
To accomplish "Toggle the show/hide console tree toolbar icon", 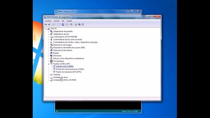I will click(x=54, y=25).
